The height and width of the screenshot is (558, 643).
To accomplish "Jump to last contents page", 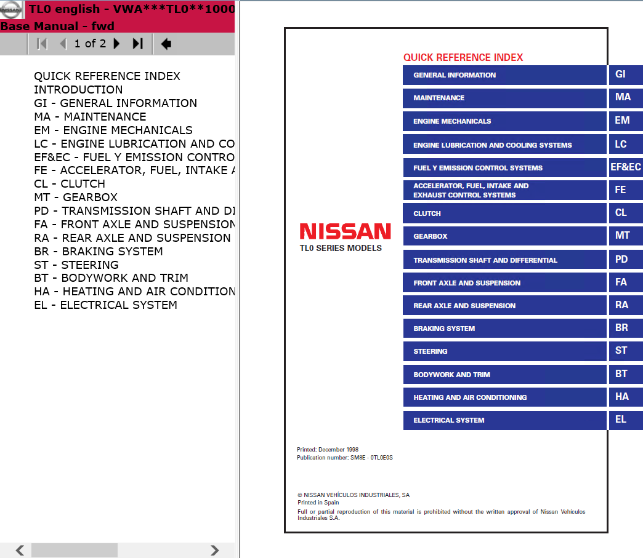I will click(x=138, y=44).
